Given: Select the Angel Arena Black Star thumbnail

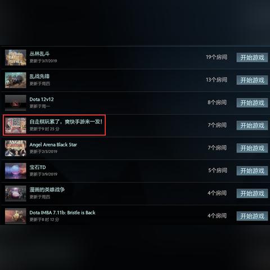Looking at the screenshot, I should 16,148.
